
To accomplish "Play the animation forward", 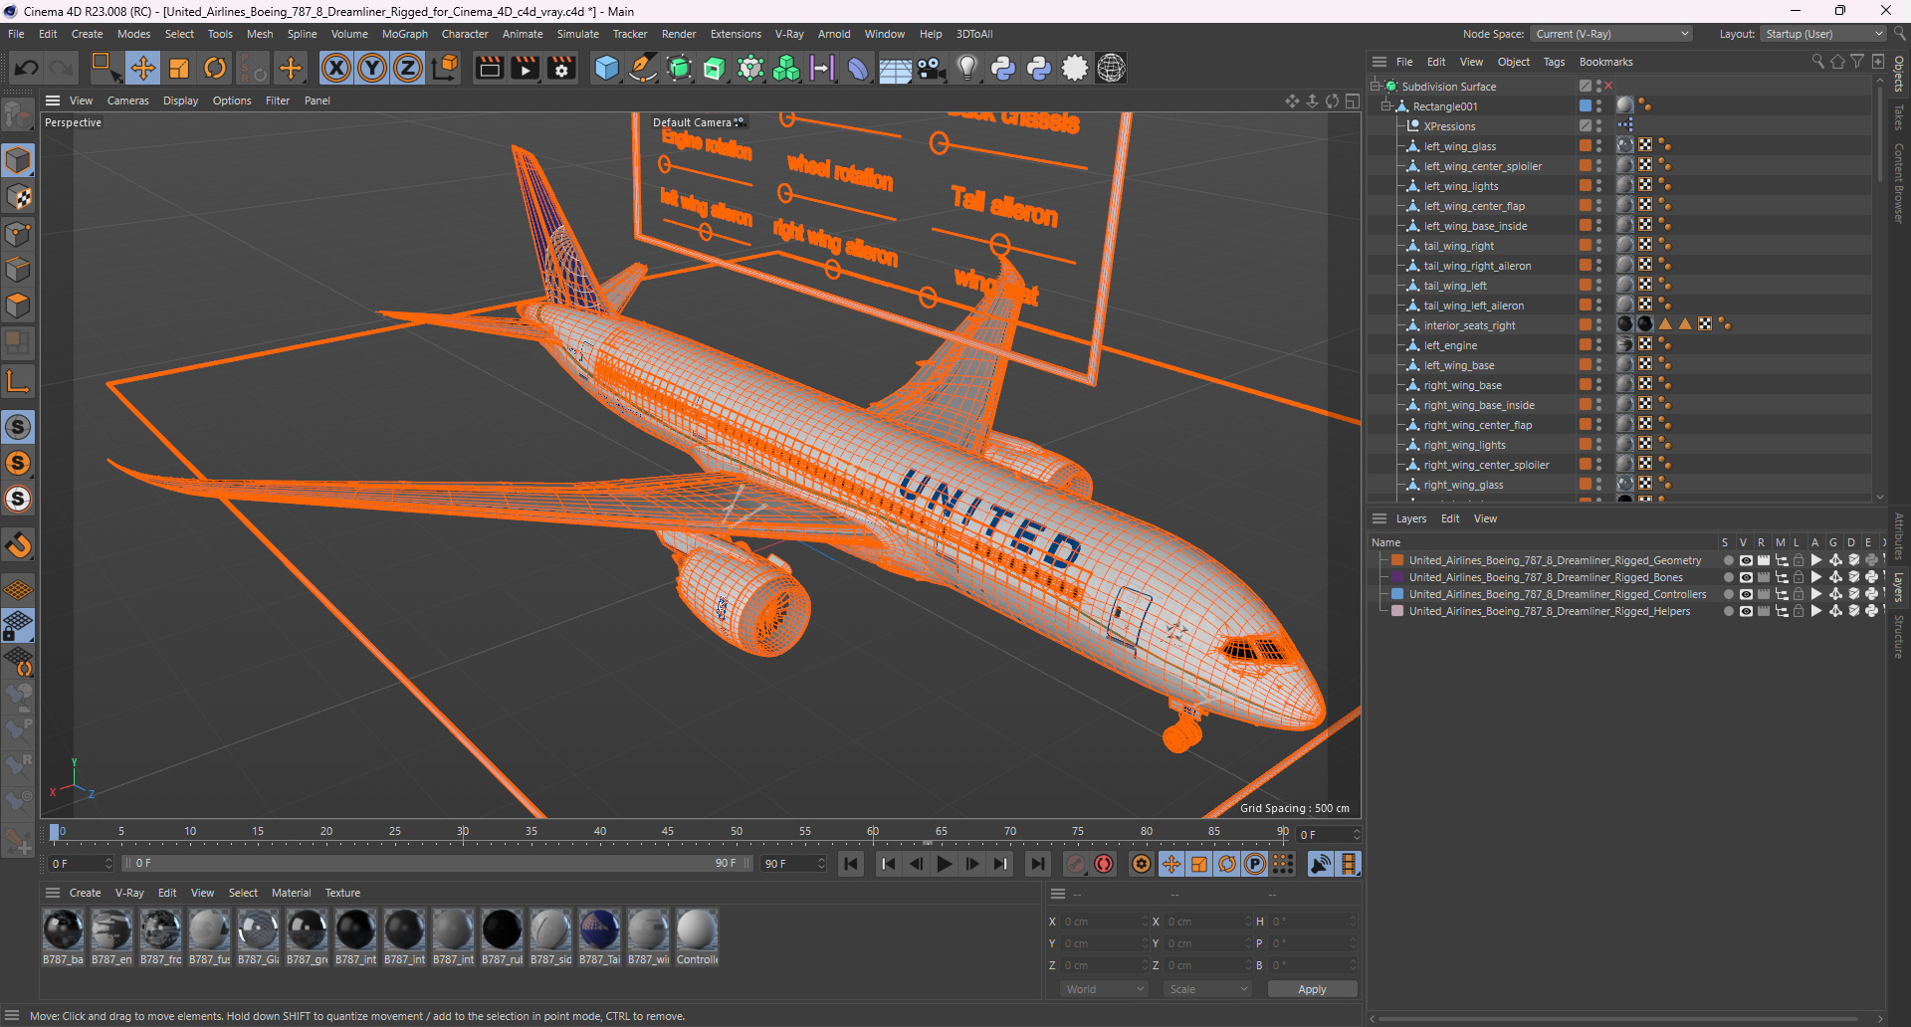I will coord(945,864).
